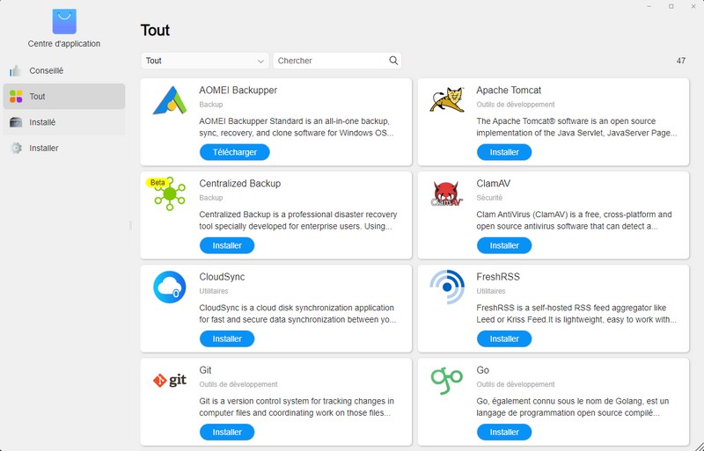Click the yellow Beta badge
The height and width of the screenshot is (451, 704).
coord(158,183)
